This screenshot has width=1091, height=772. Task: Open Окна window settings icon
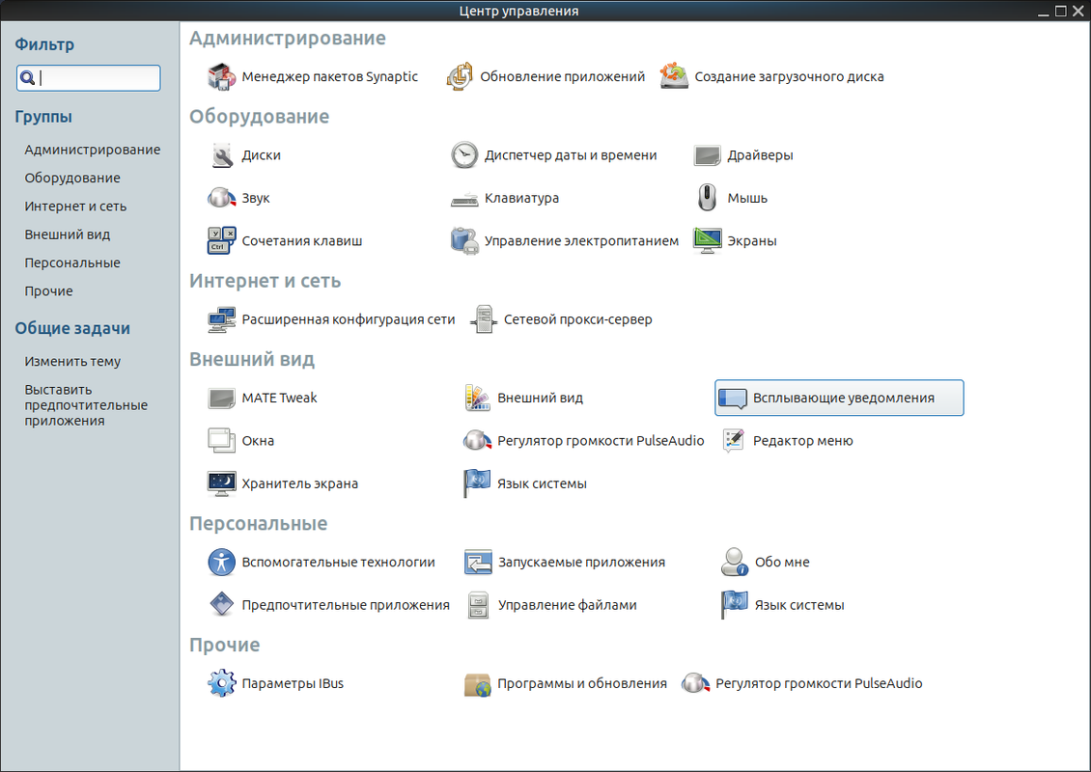[221, 441]
